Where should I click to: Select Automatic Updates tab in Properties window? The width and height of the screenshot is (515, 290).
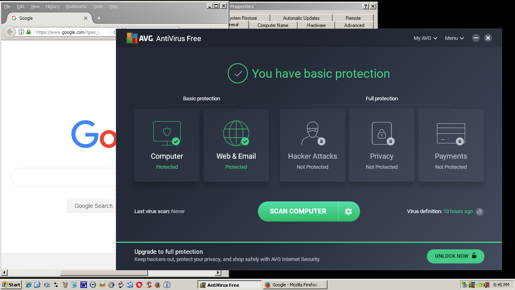coord(301,18)
